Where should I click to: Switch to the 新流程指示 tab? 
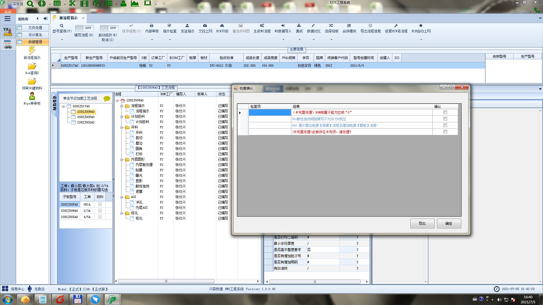pyautogui.click(x=68, y=18)
